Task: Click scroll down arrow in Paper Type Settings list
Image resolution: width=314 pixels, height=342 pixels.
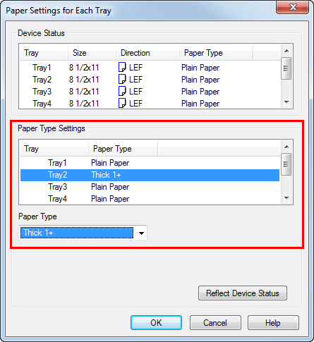Action: click(286, 198)
